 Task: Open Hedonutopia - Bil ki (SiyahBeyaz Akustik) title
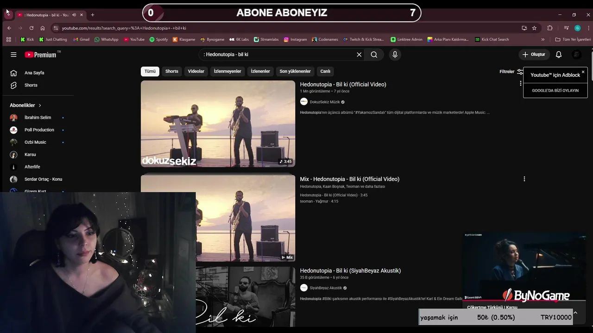(x=350, y=271)
